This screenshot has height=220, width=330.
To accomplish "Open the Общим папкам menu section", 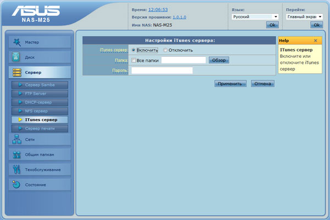I will pos(40,155).
